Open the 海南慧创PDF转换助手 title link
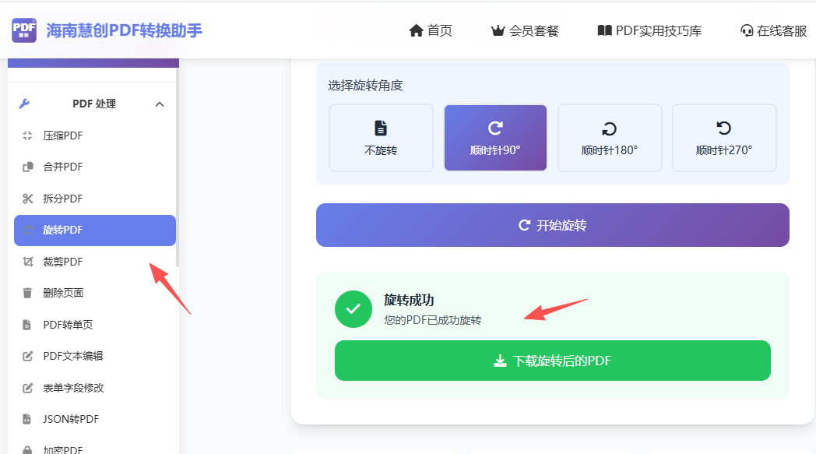Viewport: 816px width, 454px height. coord(124,30)
